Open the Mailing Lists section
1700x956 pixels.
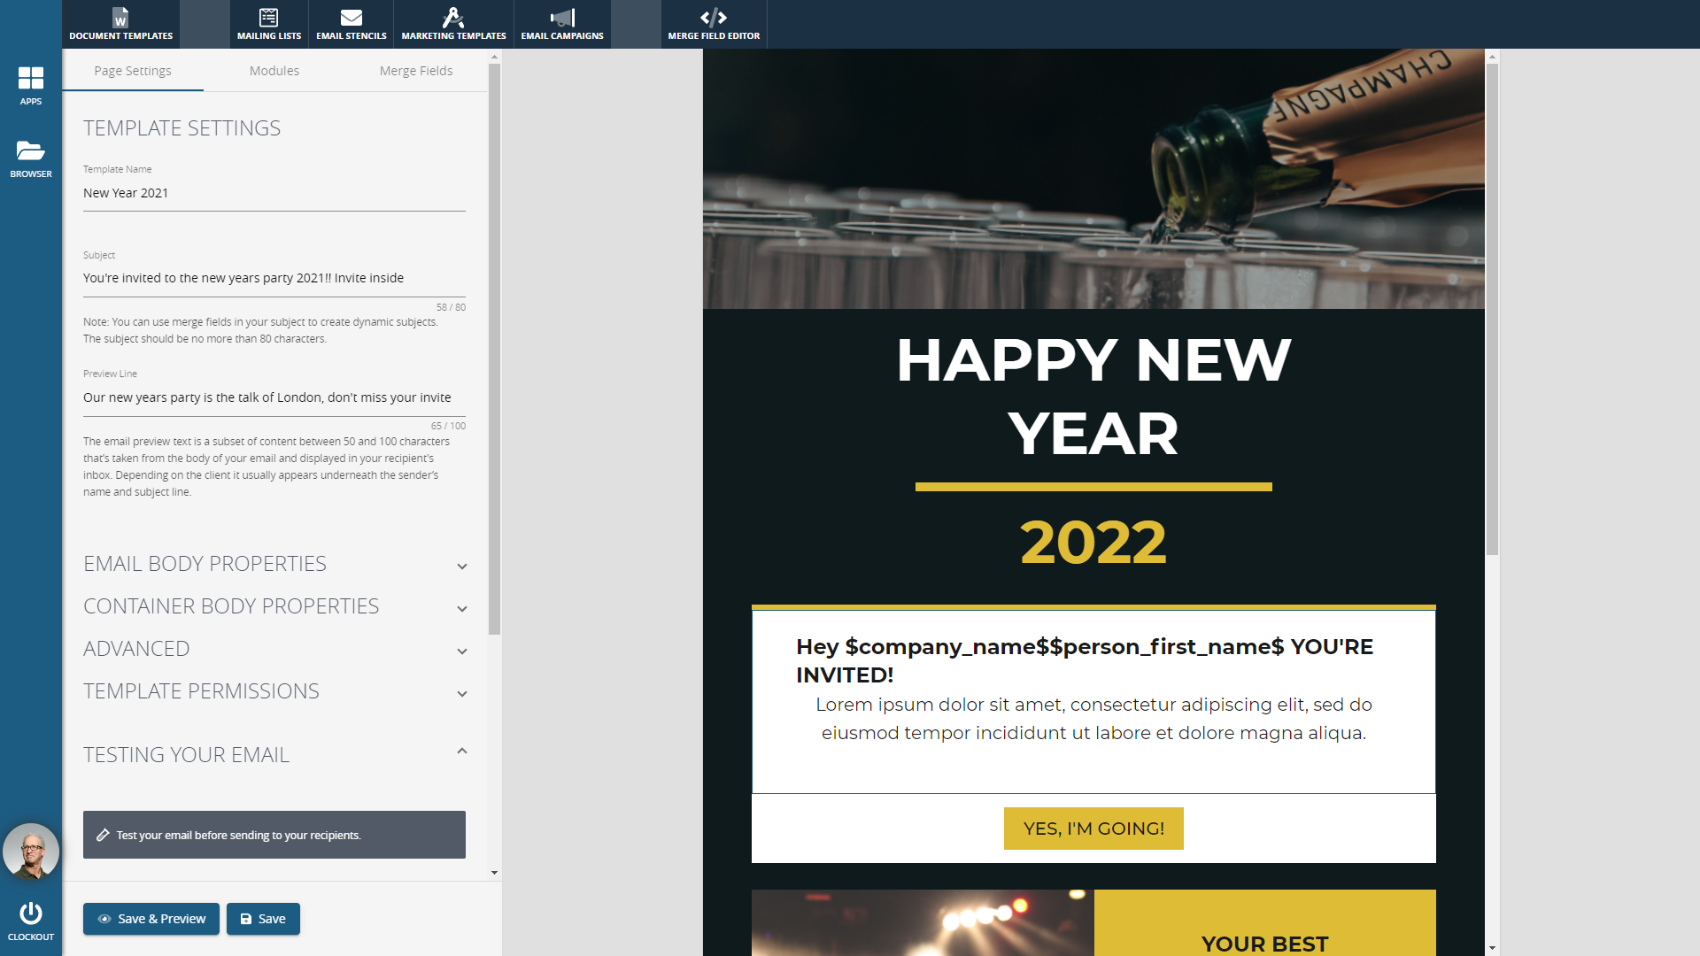(x=268, y=24)
